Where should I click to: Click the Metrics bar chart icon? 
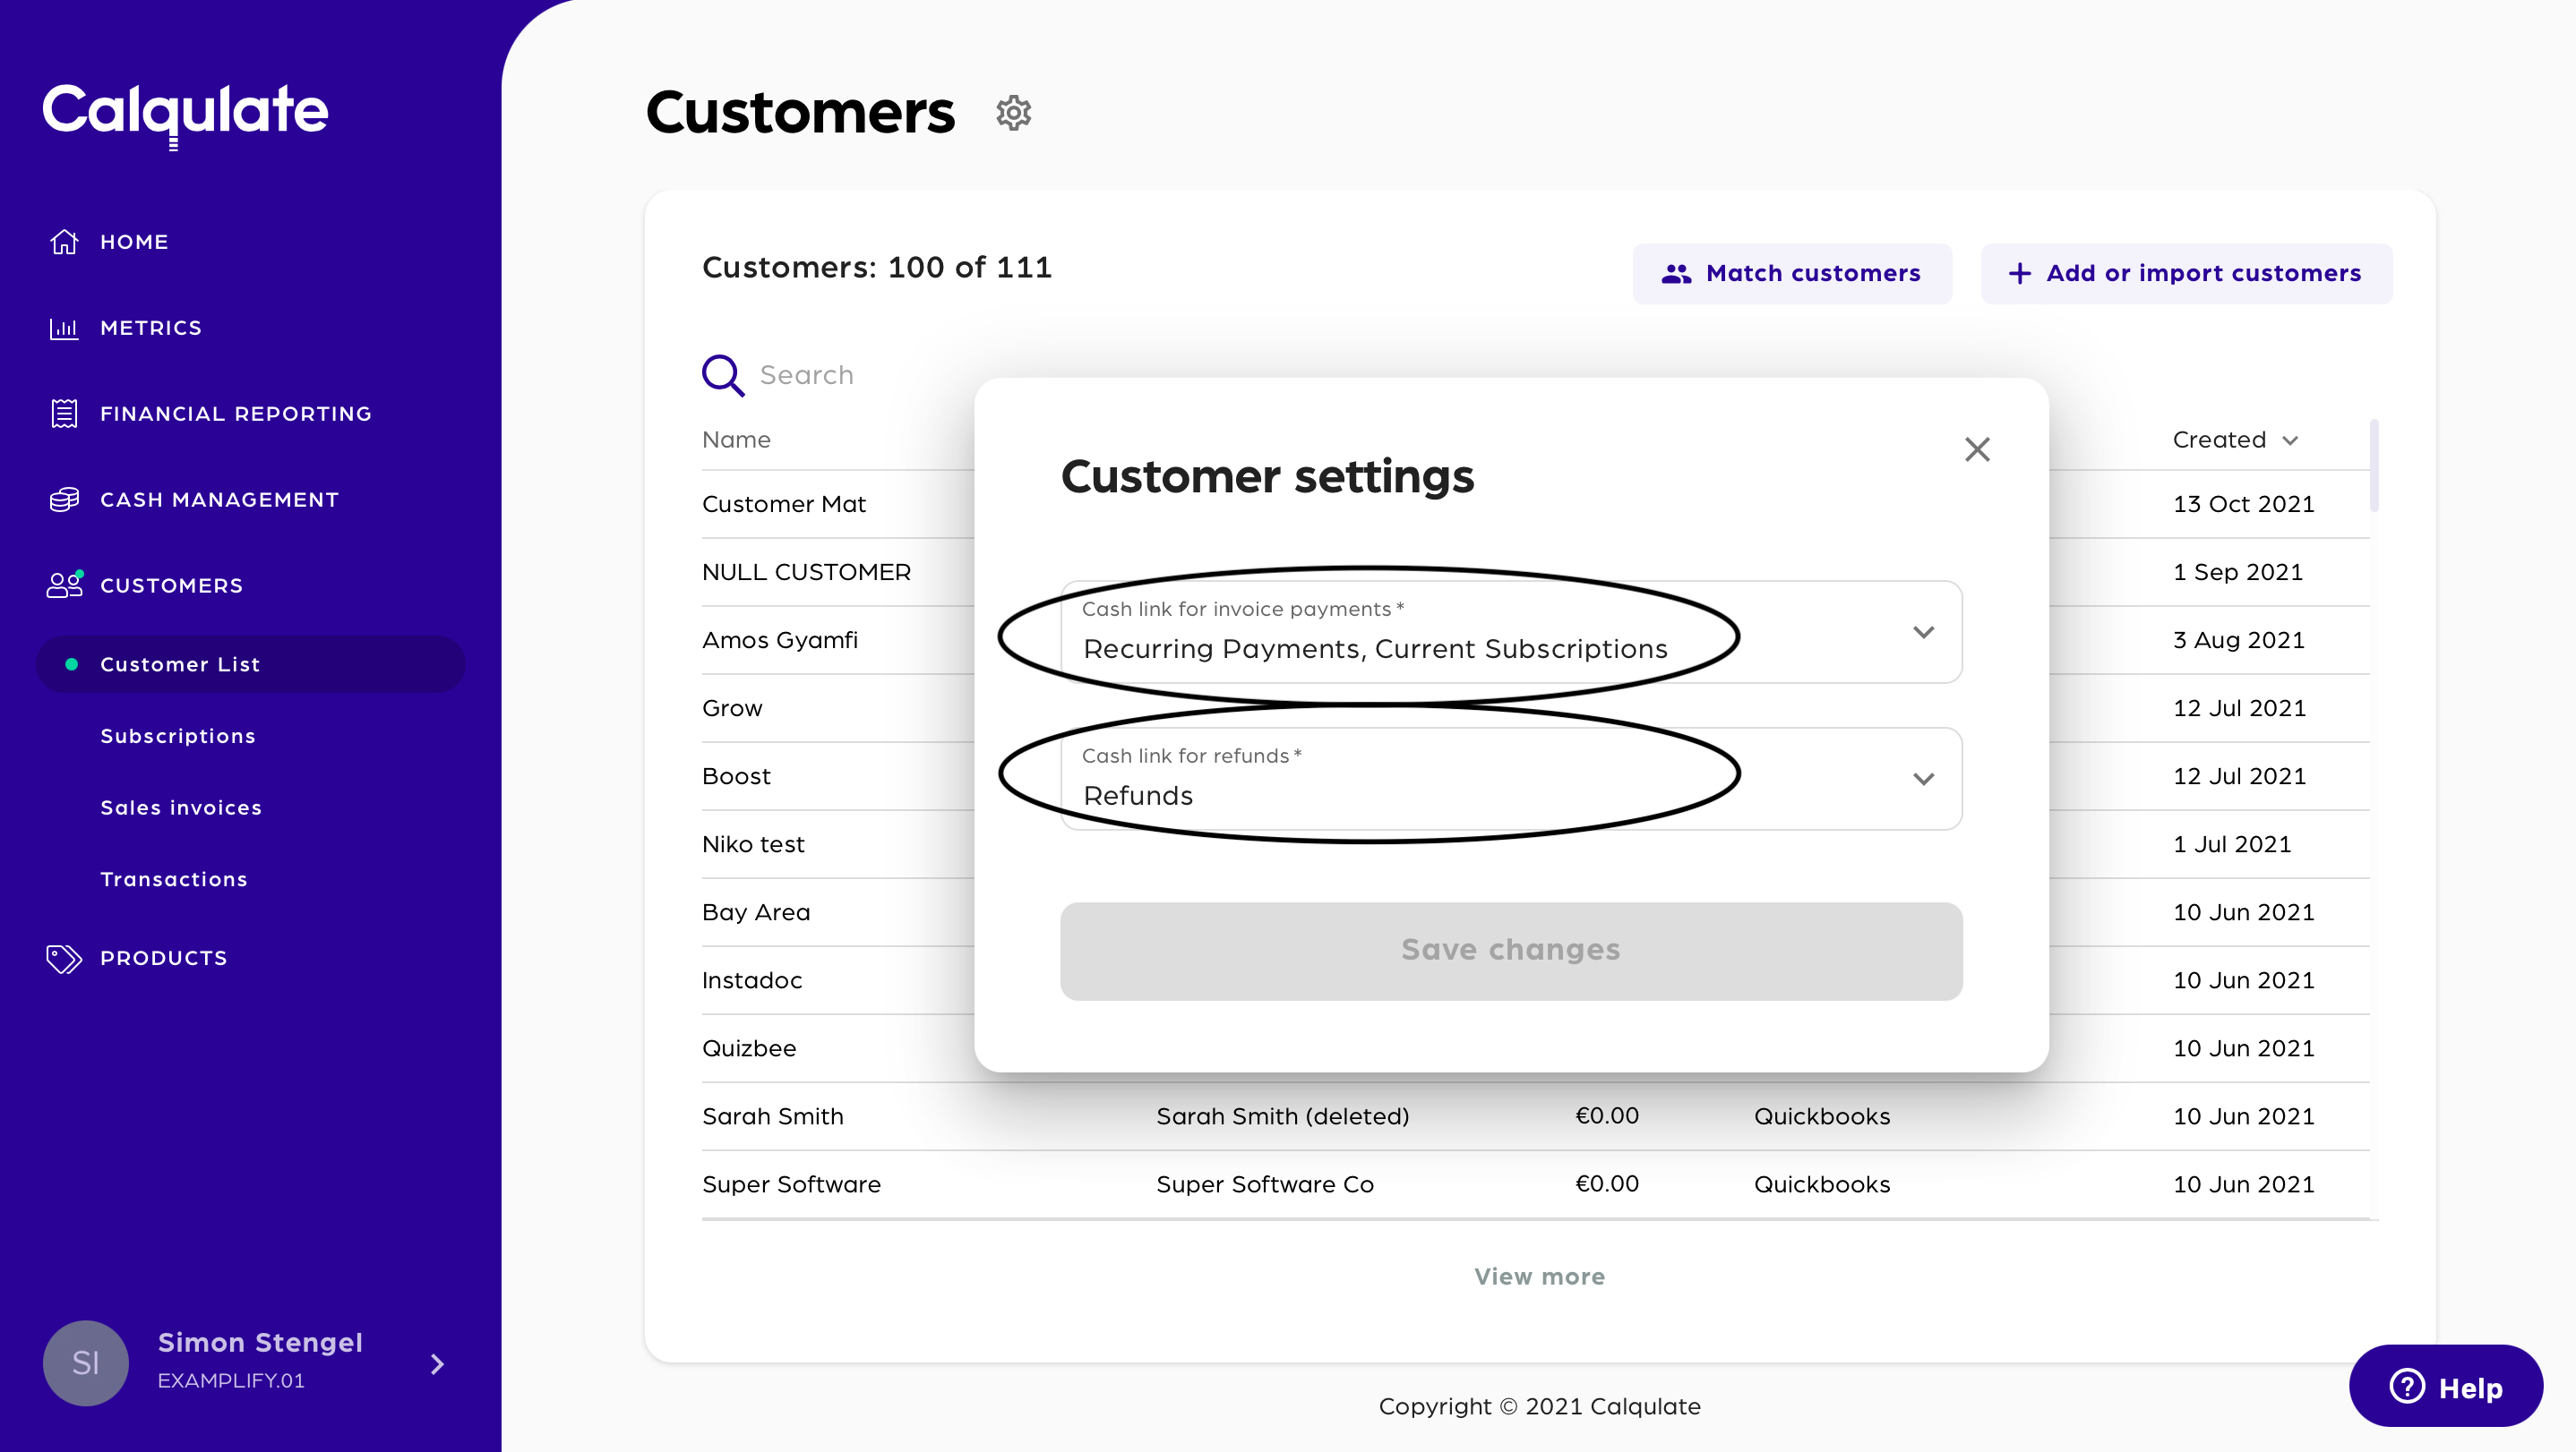click(x=64, y=328)
